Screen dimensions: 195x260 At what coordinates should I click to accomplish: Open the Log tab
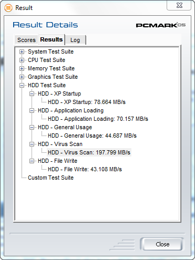[75, 40]
